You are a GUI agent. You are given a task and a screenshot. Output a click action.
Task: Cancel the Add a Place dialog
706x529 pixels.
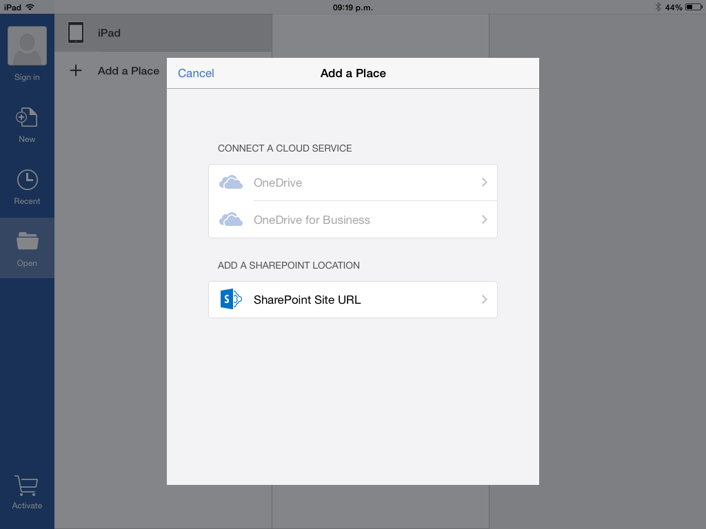196,73
